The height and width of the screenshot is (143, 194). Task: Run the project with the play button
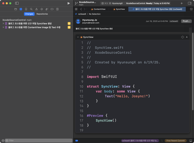(69, 3)
